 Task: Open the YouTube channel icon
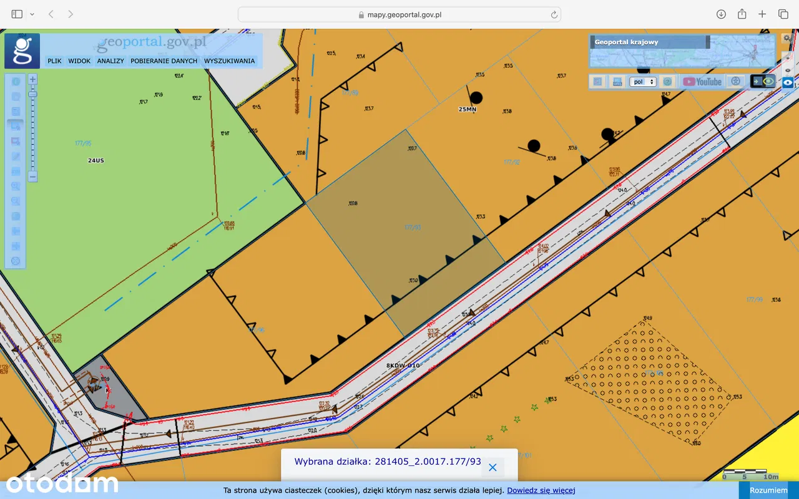(x=702, y=82)
